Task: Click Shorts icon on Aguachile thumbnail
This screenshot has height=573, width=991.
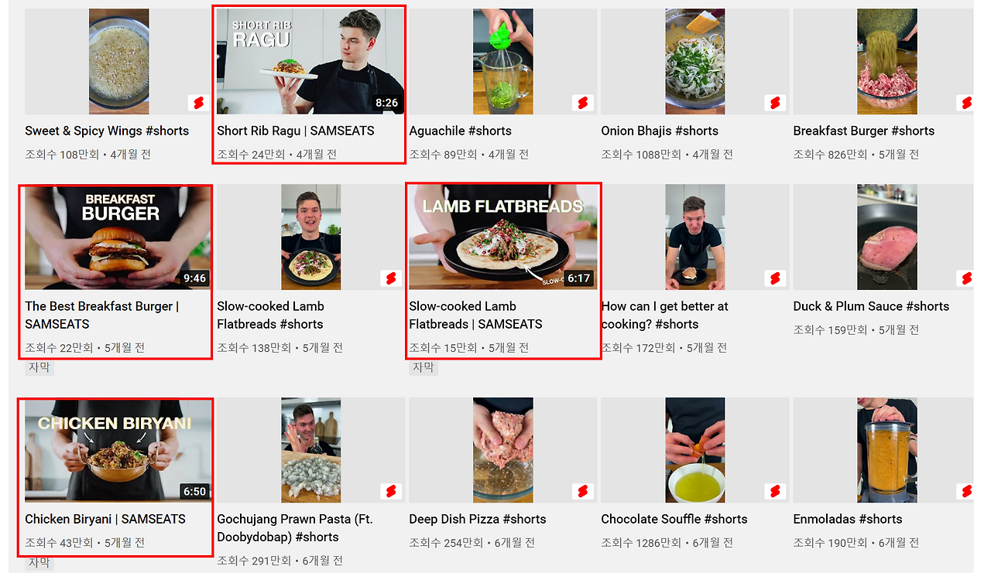Action: pyautogui.click(x=582, y=103)
